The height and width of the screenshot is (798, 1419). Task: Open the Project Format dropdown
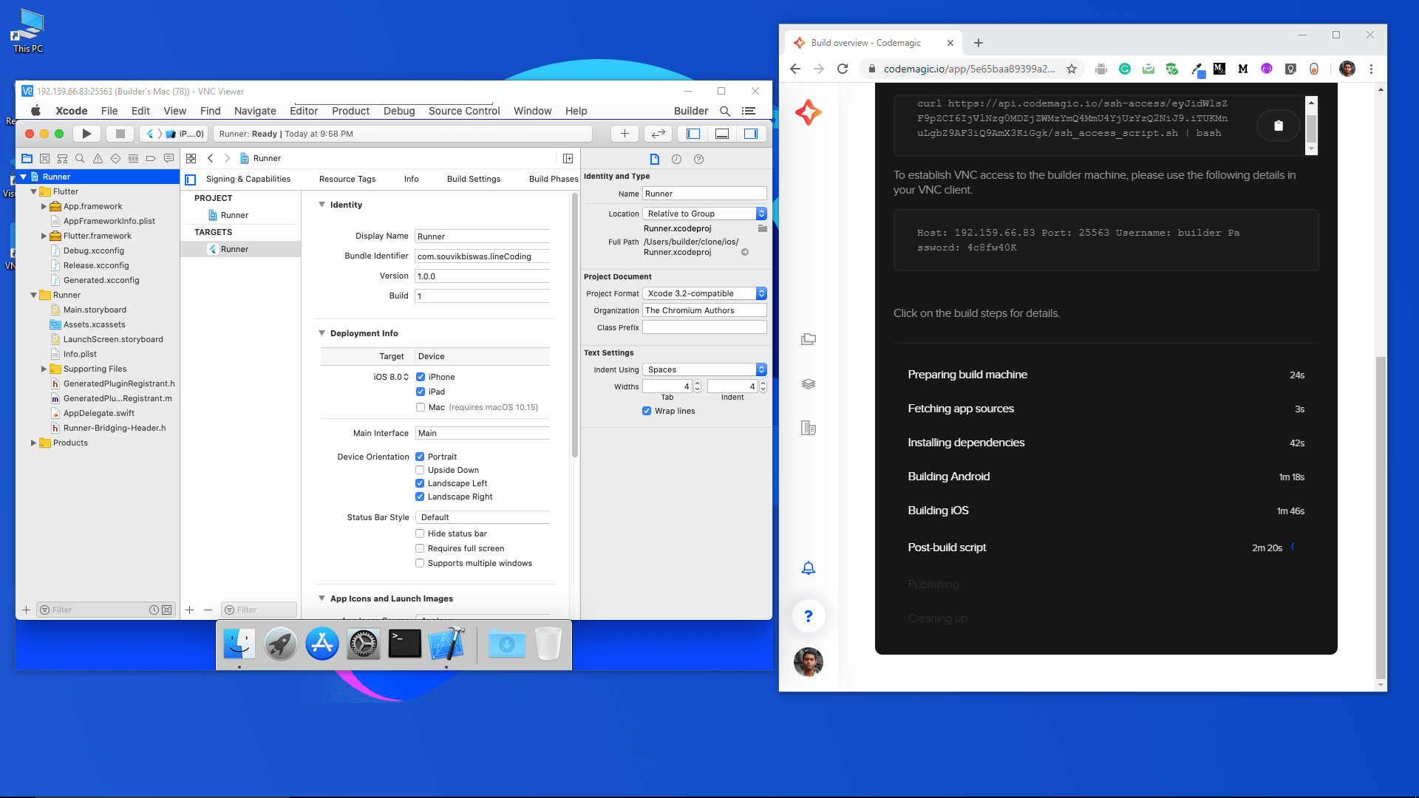click(x=704, y=293)
